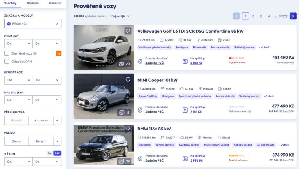
Task: Click info icon beside Zlevněné vozy
Action: [35, 53]
